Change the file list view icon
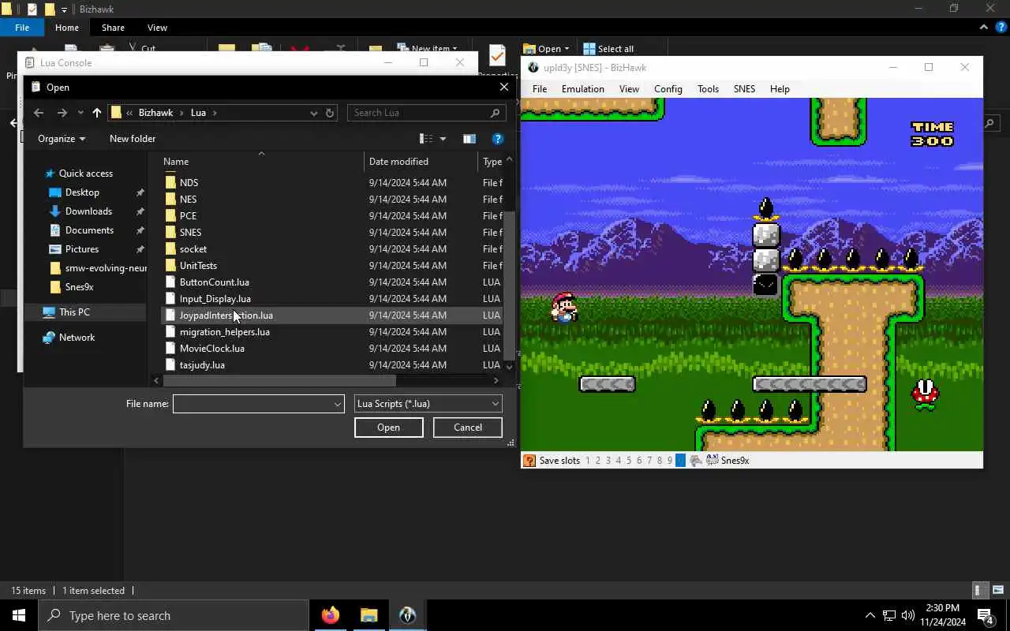The image size is (1010, 631). click(426, 139)
